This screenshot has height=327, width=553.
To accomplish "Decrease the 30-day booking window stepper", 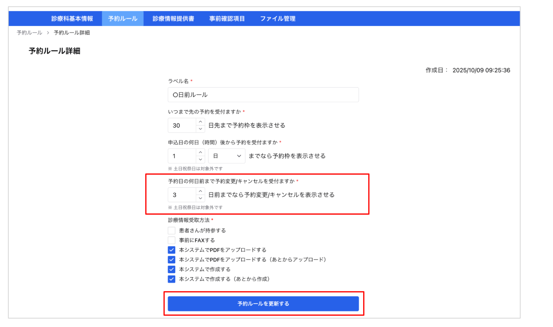I will (x=200, y=129).
